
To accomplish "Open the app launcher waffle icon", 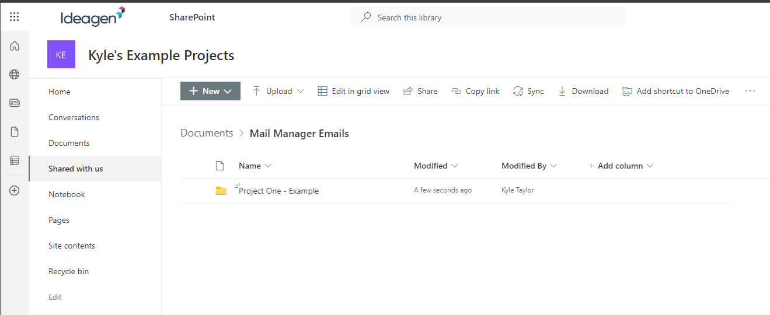I will (15, 17).
